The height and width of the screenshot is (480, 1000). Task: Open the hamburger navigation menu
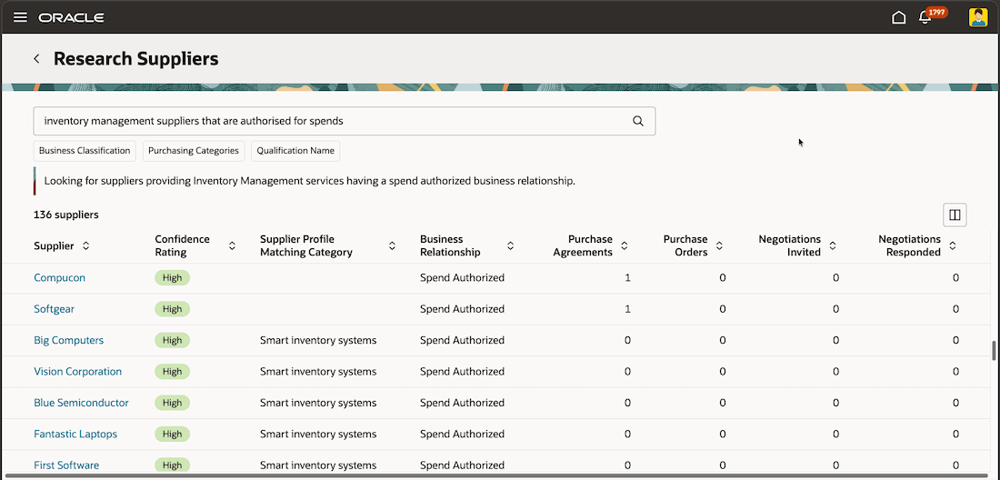coord(20,17)
